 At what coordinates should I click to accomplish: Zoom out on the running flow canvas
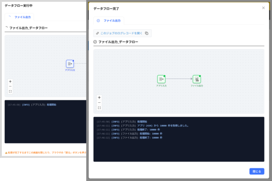pyautogui.click(x=10, y=86)
